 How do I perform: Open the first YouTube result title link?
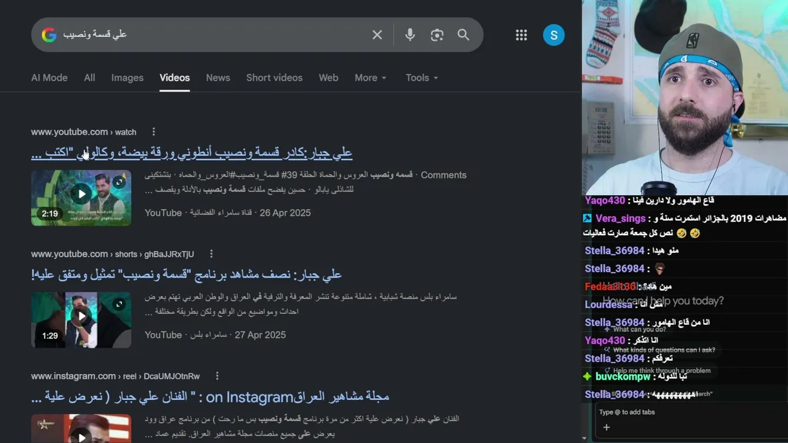[191, 153]
